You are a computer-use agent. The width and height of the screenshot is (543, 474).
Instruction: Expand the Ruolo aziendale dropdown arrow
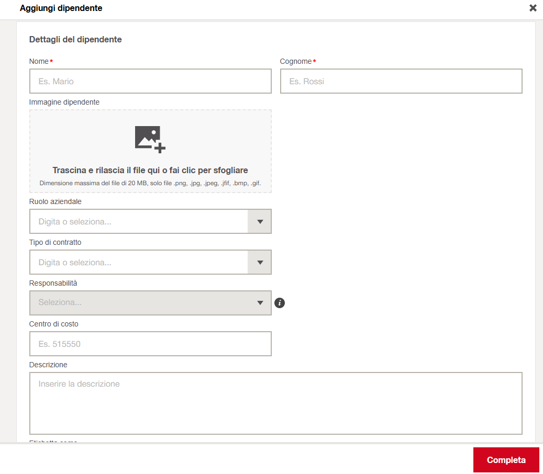point(260,222)
